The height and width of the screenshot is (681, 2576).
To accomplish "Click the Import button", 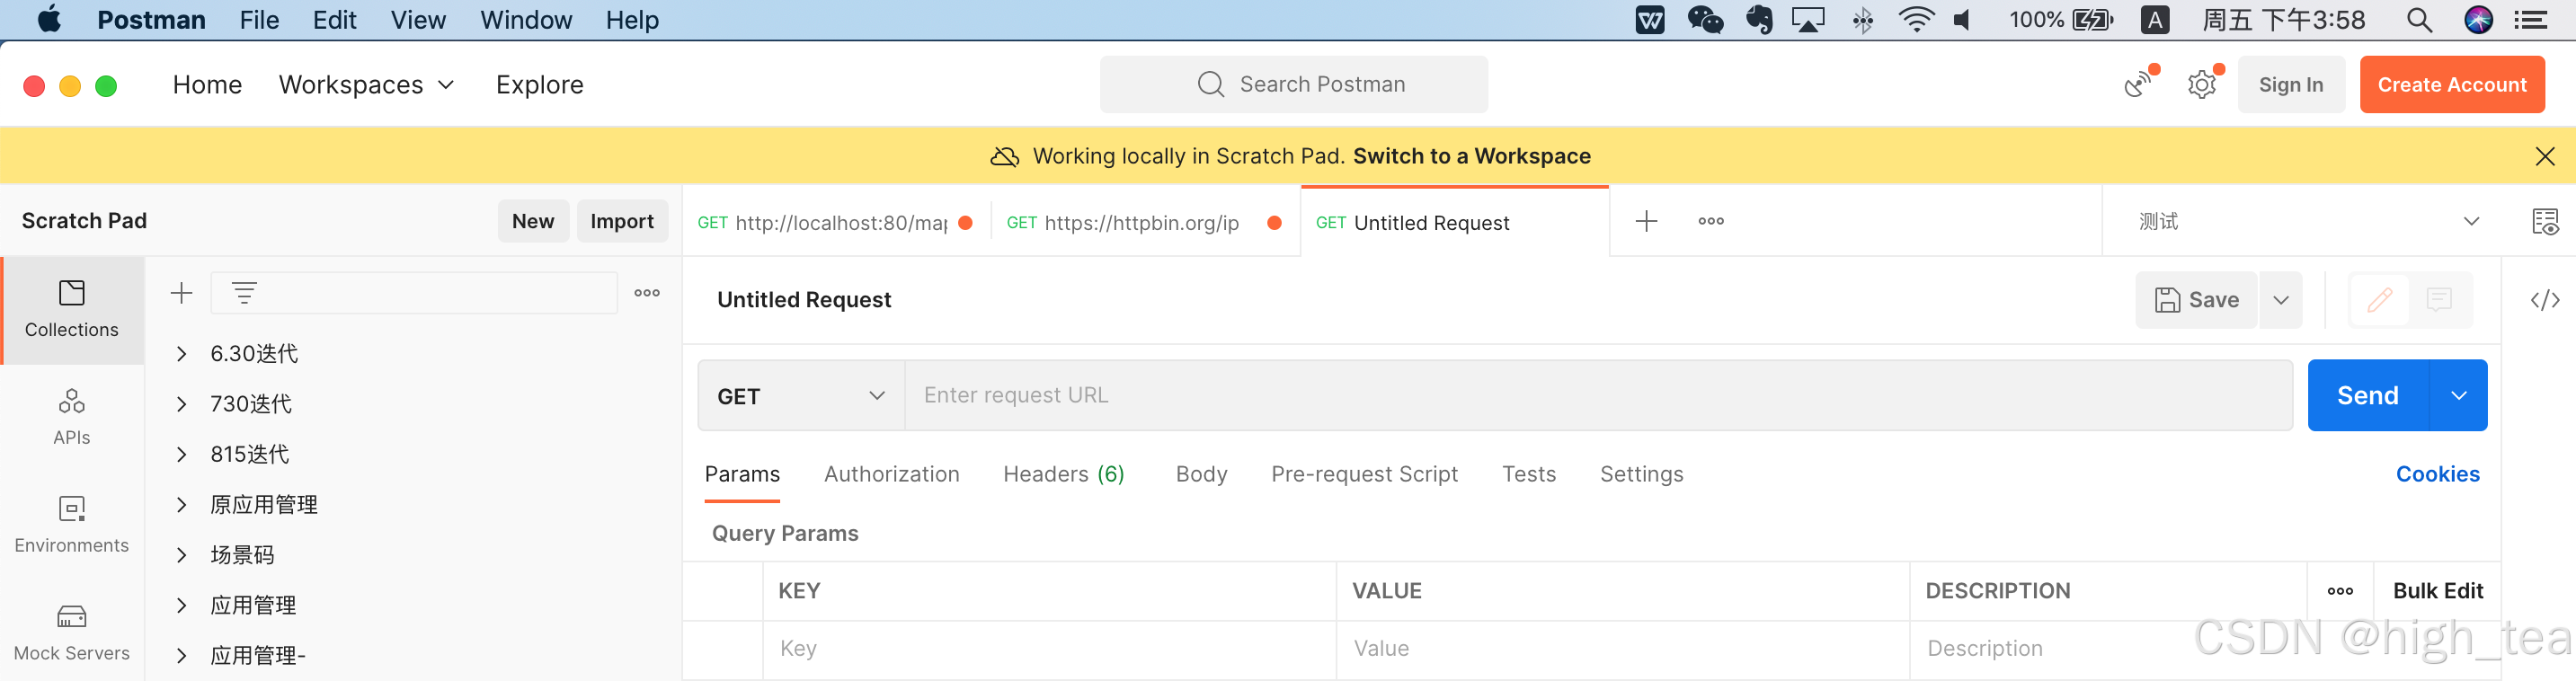I will pos(621,221).
